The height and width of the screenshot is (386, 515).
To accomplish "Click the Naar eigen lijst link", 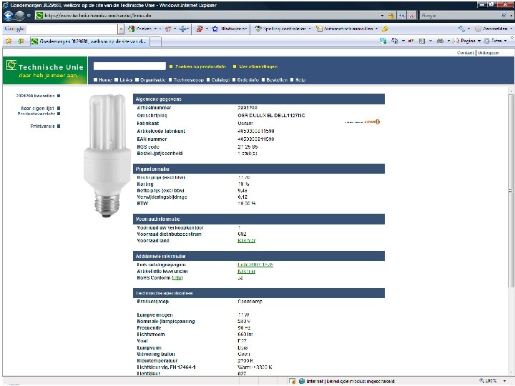I will (40, 108).
